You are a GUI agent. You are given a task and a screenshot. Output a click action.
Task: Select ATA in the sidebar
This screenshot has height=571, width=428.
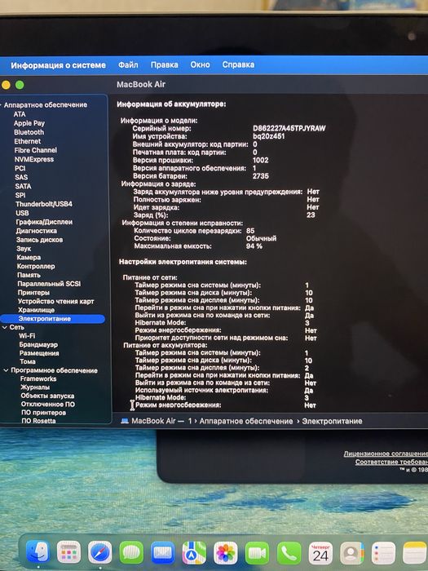20,114
